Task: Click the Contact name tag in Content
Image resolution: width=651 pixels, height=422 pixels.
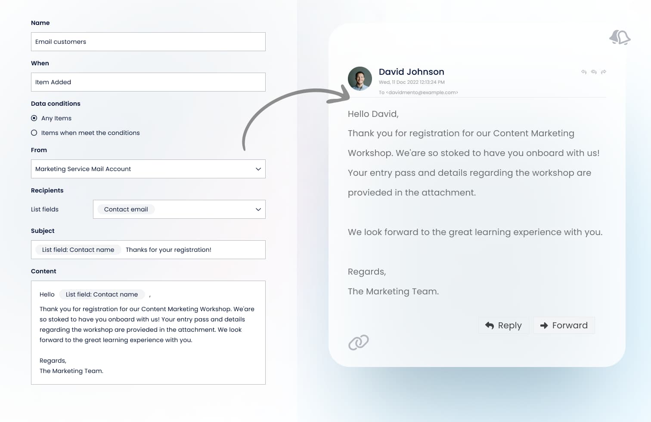Action: [x=102, y=294]
